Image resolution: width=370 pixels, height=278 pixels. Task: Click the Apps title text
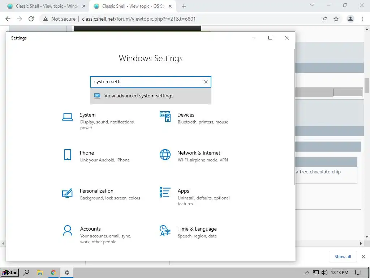tap(183, 191)
